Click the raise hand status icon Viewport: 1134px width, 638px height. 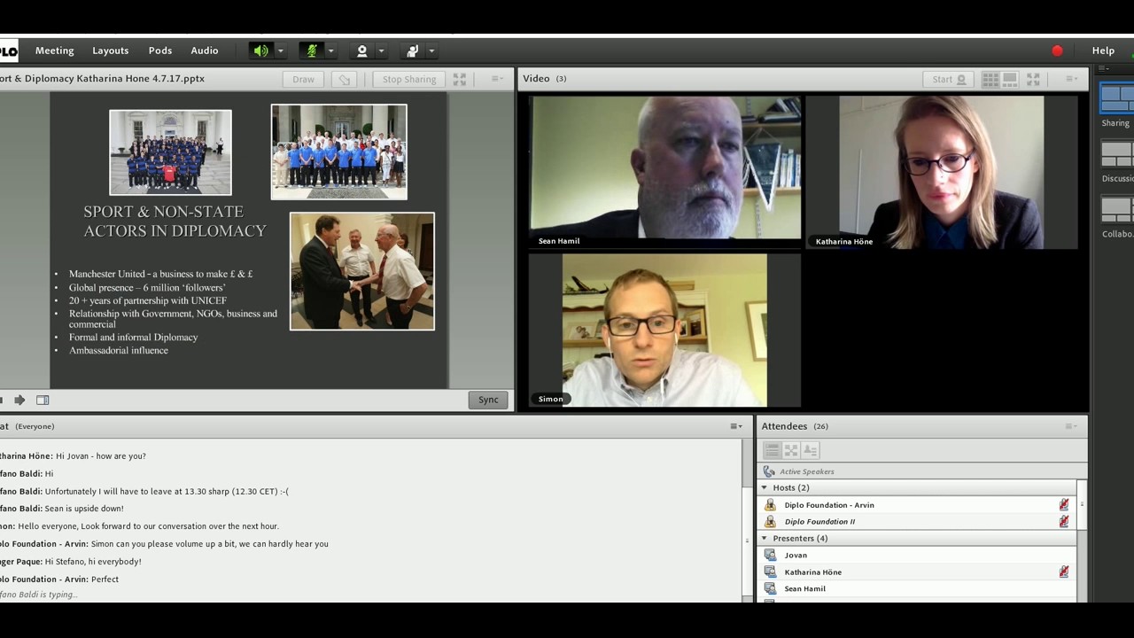click(x=412, y=51)
